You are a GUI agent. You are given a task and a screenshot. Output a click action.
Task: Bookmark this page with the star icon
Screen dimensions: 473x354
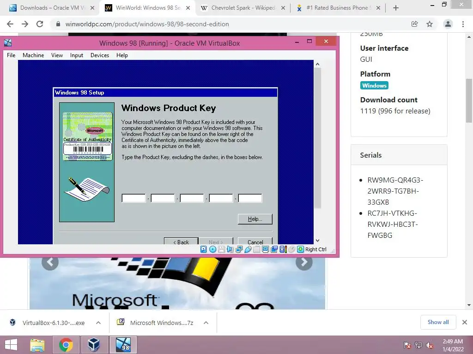[x=430, y=24]
